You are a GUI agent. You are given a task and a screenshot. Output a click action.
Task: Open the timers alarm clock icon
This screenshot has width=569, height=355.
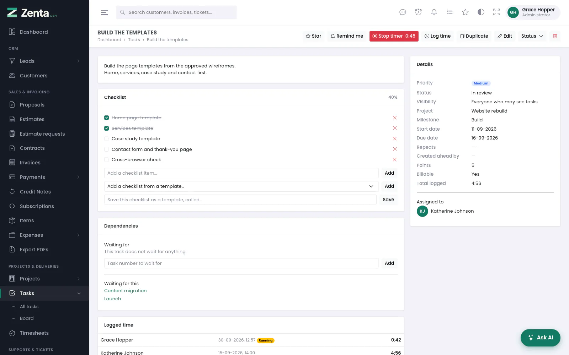tap(418, 12)
